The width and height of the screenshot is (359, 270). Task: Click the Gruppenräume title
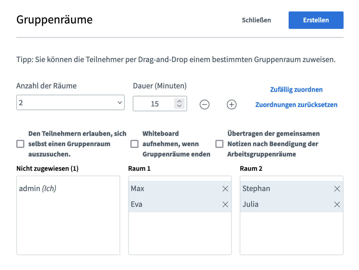(54, 19)
